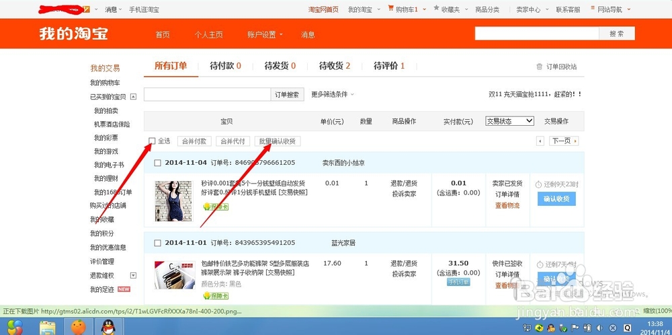The height and width of the screenshot is (335, 672).
Task: Switch to the 待发货 tab
Action: [280, 66]
